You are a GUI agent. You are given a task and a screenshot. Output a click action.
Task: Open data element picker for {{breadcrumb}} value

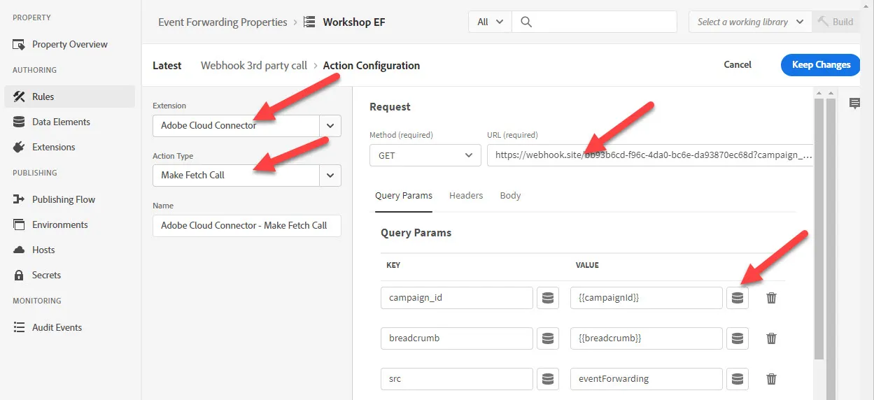tap(737, 338)
